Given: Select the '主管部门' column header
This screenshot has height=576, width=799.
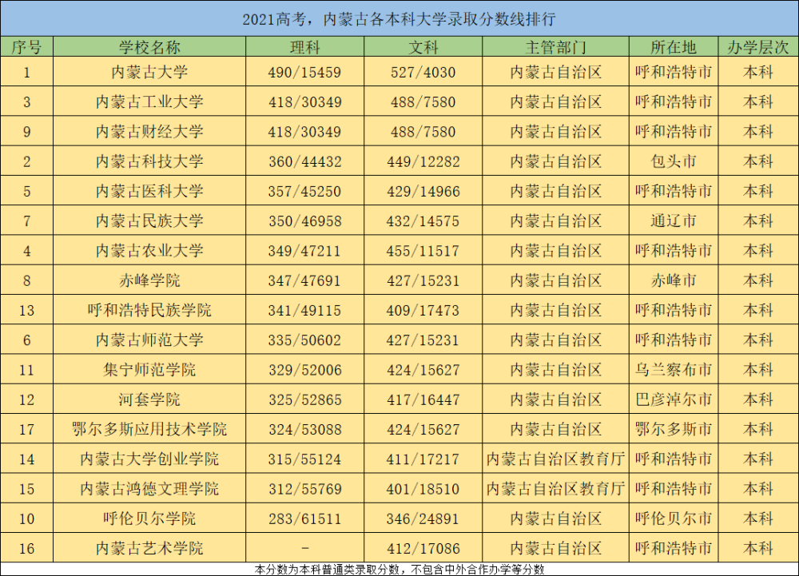Looking at the screenshot, I should tap(555, 47).
